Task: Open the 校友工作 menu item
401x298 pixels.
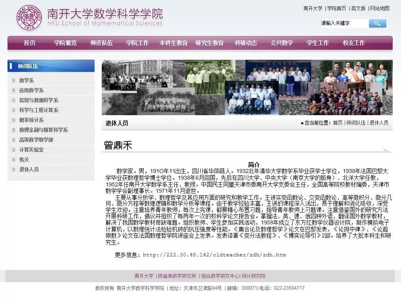Action: 354,43
